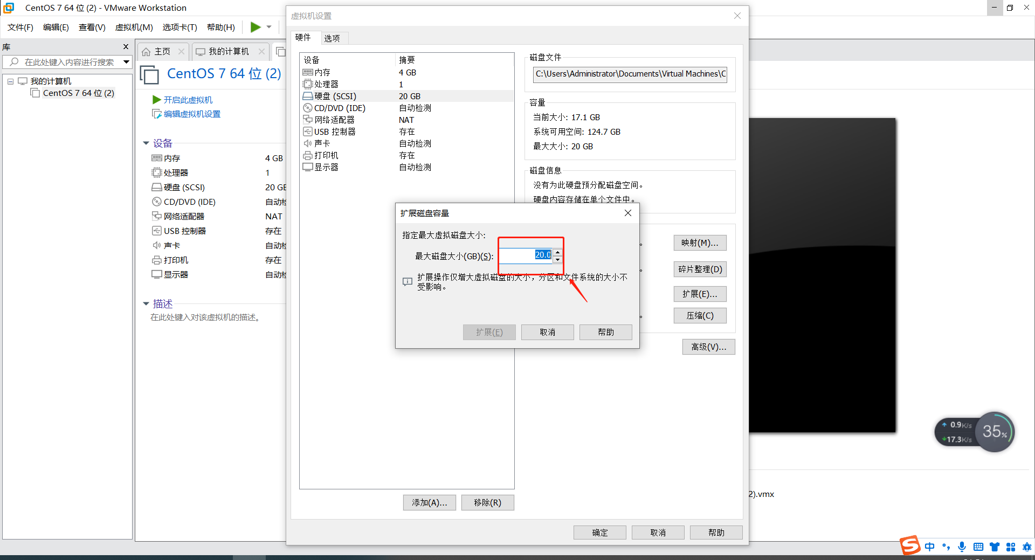Open the library search box dropdown arrow
This screenshot has height=560, width=1035.
(126, 62)
